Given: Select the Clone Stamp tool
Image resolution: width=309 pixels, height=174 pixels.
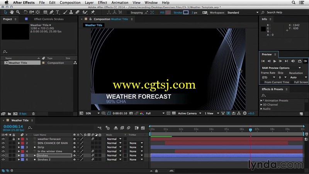Looking at the screenshot, I should pos(71,12).
